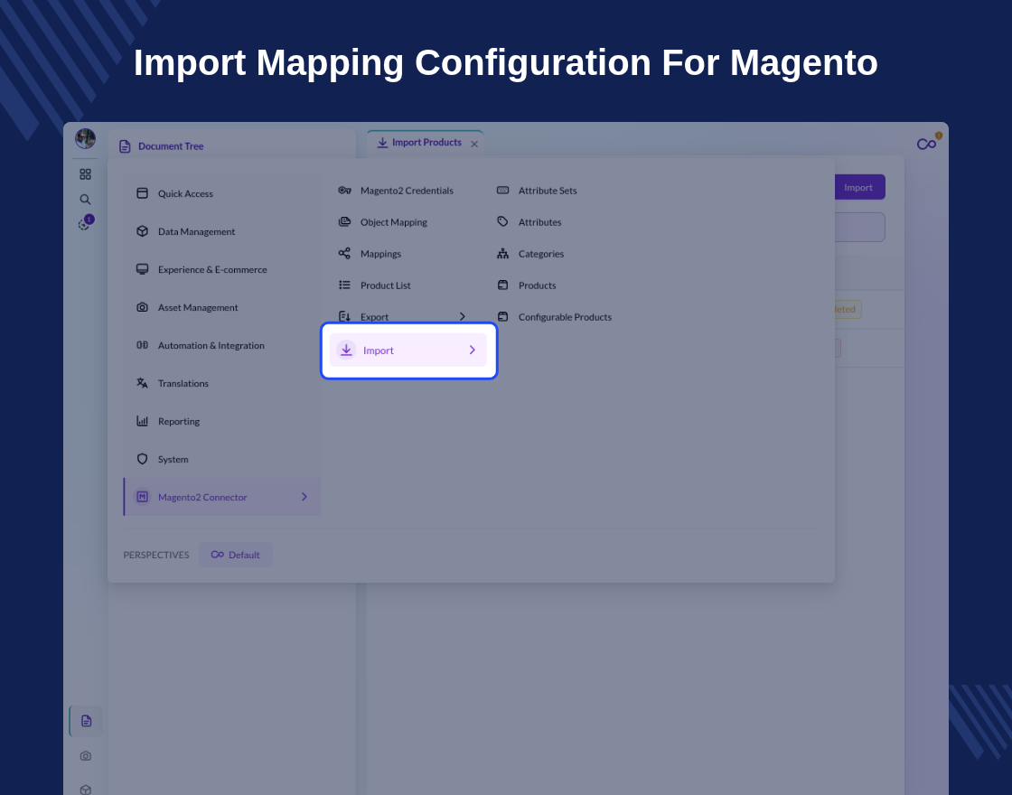Open the Translations menu entry
This screenshot has width=1012, height=795.
click(x=222, y=383)
